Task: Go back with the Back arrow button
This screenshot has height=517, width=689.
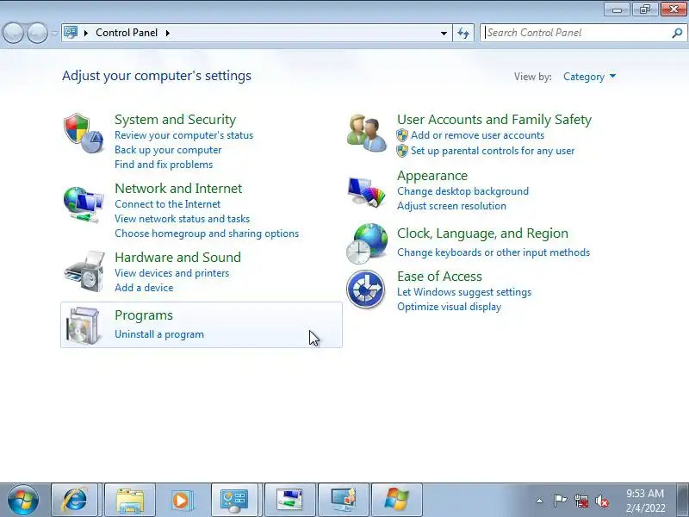Action: [13, 33]
